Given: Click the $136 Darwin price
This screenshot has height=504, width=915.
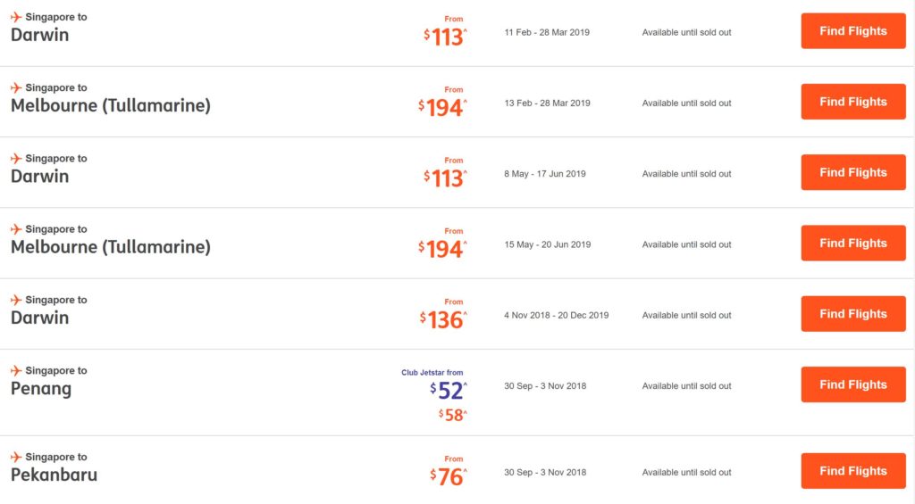Looking at the screenshot, I should click(x=444, y=319).
